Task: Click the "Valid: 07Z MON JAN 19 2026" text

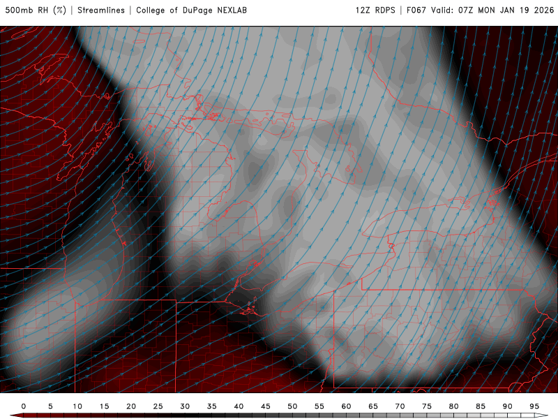Action: 493,10
